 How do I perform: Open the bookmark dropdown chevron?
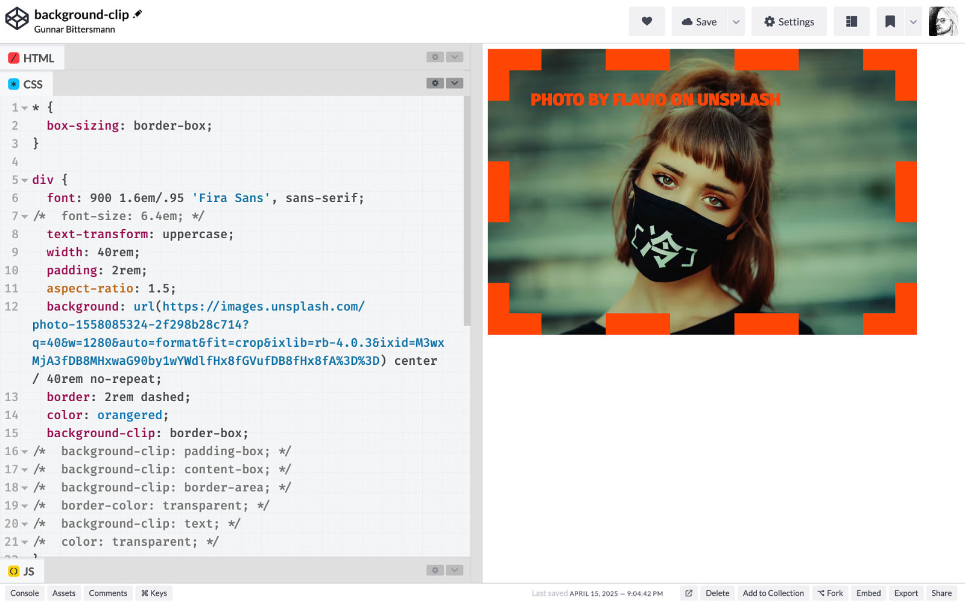[913, 22]
